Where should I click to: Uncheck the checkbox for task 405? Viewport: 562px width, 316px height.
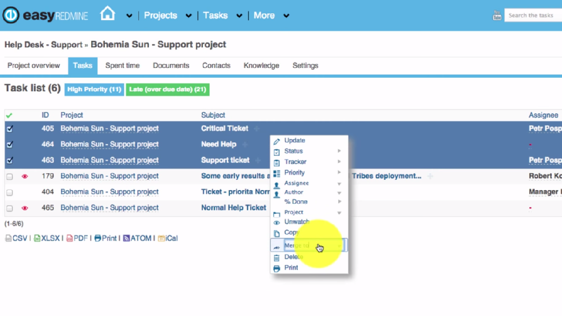coord(9,129)
